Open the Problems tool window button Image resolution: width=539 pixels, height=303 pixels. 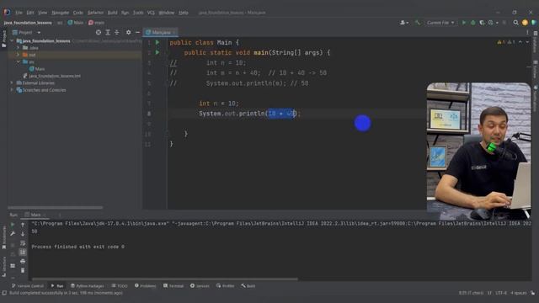(x=145, y=286)
